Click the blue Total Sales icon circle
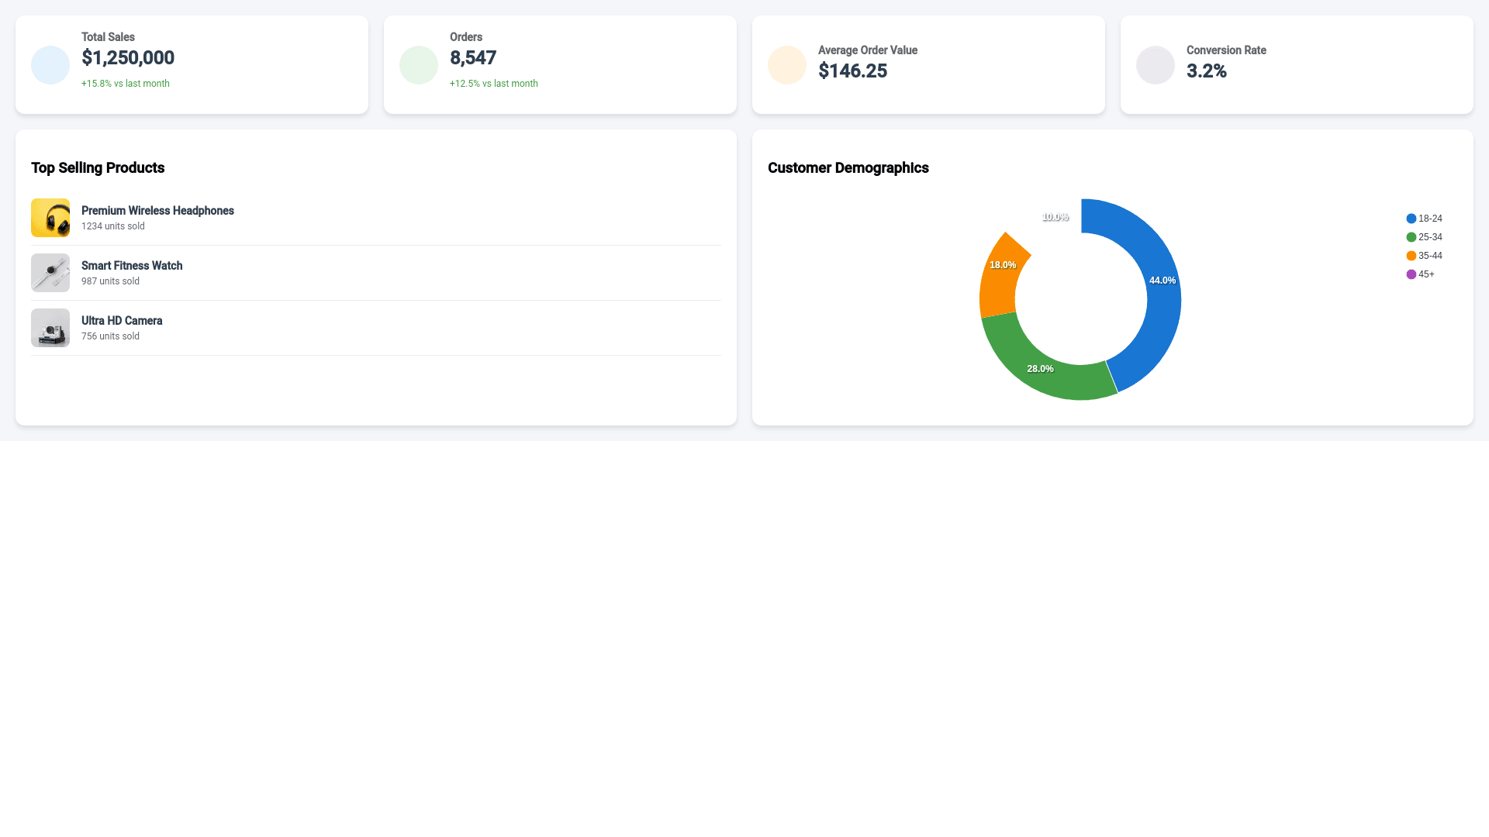1489x837 pixels. [50, 65]
